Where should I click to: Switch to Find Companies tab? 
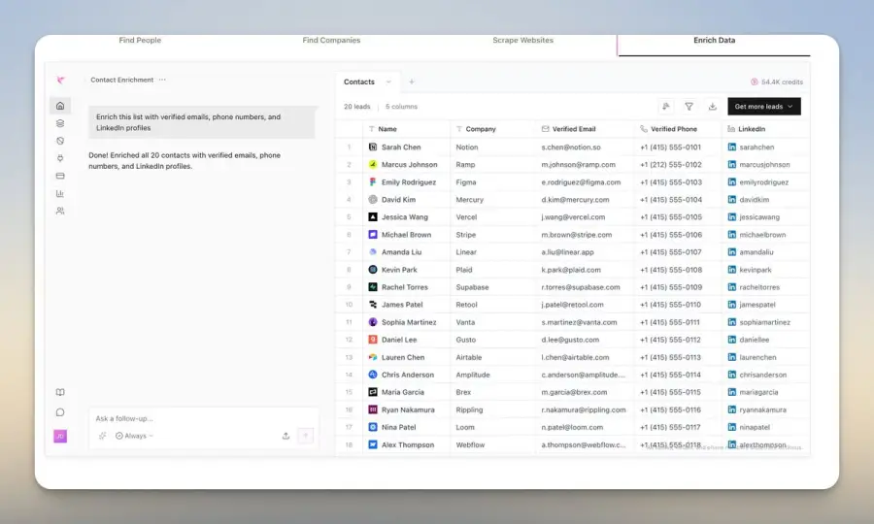pos(331,40)
